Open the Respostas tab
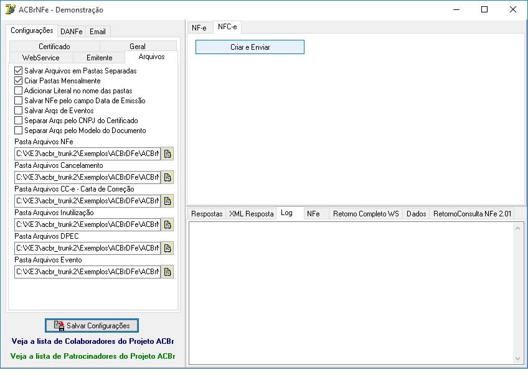This screenshot has height=383, width=528. [x=207, y=214]
